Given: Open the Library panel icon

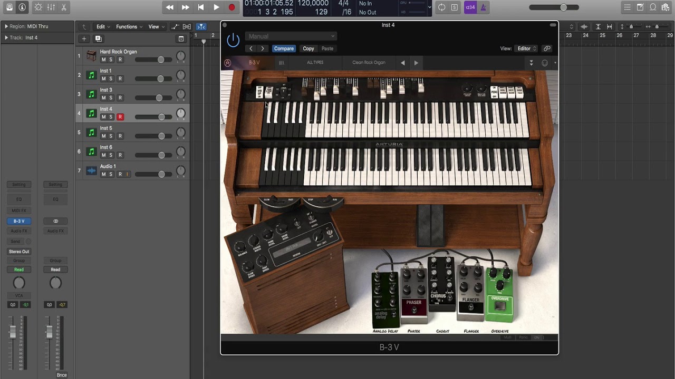Looking at the screenshot, I should point(9,7).
